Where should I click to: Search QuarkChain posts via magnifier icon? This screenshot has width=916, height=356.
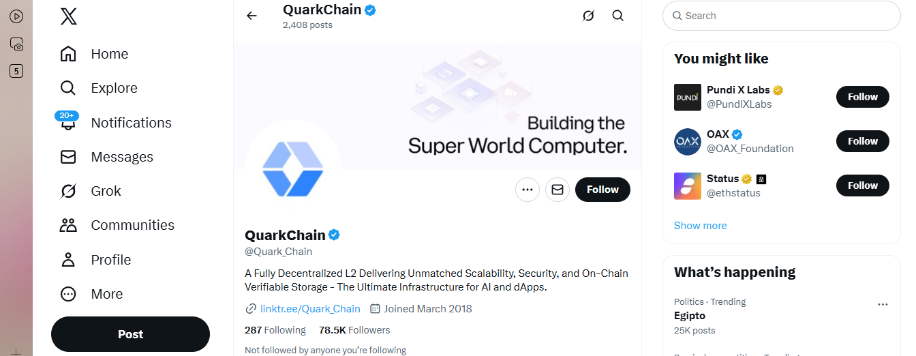click(618, 16)
